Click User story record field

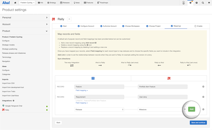163,97
